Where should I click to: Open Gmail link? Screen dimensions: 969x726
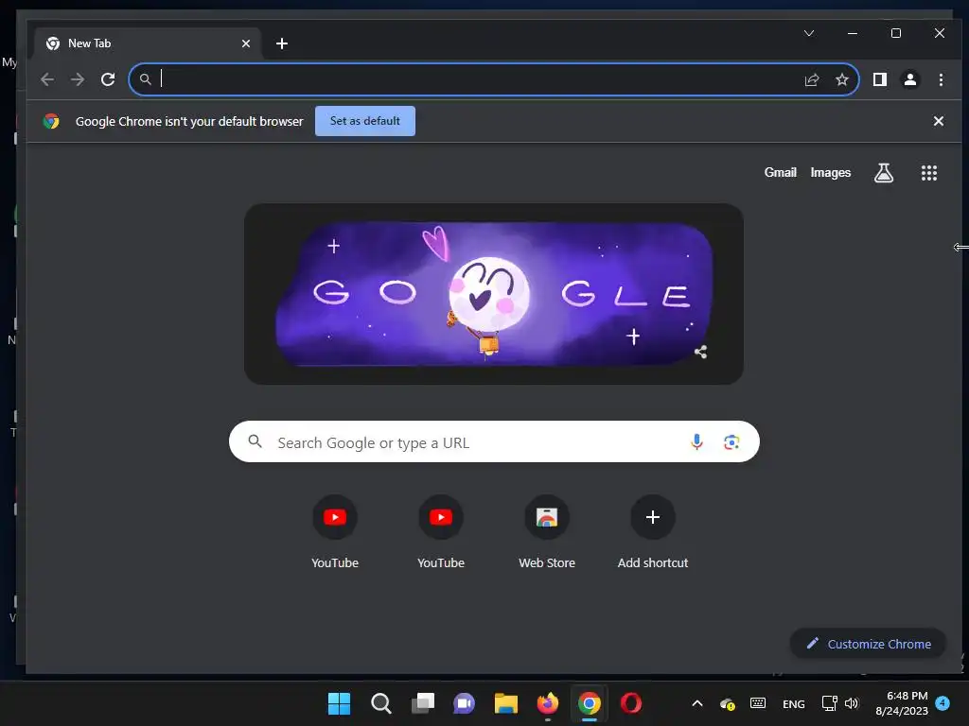tap(780, 173)
